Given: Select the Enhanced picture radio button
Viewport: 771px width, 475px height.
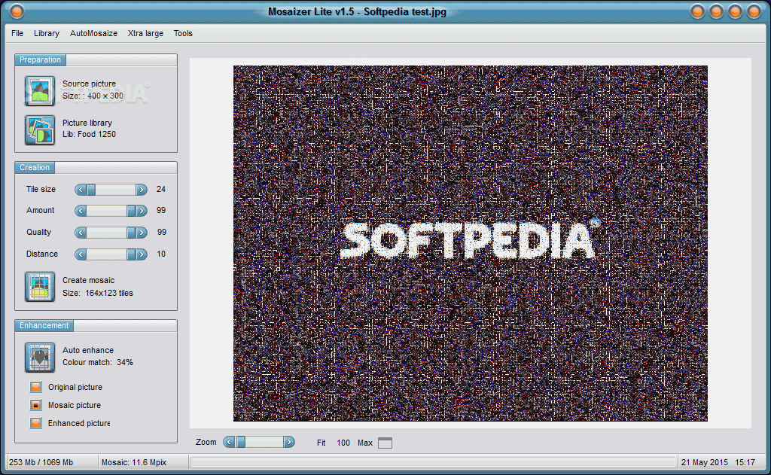Looking at the screenshot, I should coord(36,423).
